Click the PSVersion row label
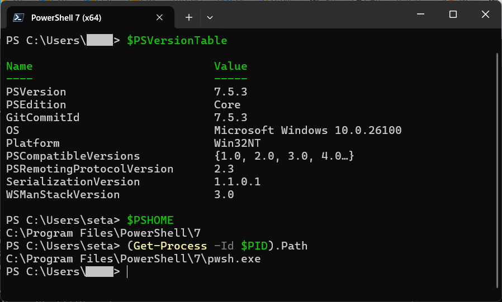The height and width of the screenshot is (302, 502). click(x=36, y=92)
